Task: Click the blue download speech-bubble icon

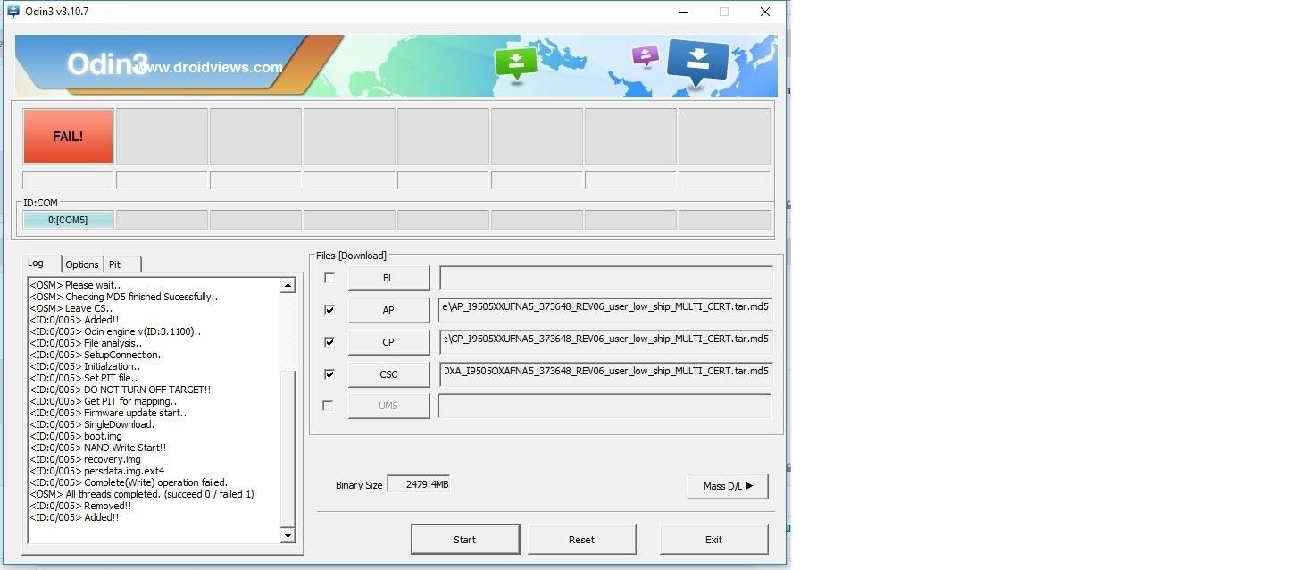Action: coord(698,64)
